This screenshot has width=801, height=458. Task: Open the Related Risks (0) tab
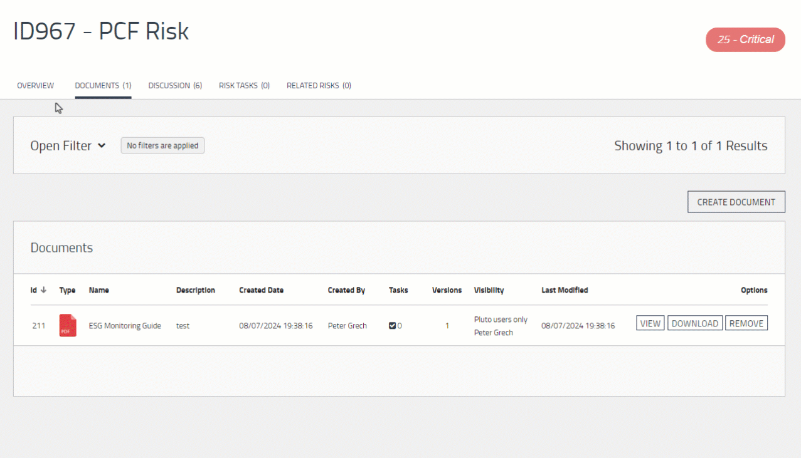tap(319, 85)
